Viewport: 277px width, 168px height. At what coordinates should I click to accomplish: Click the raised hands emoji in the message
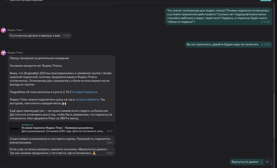pyautogui.click(x=64, y=104)
